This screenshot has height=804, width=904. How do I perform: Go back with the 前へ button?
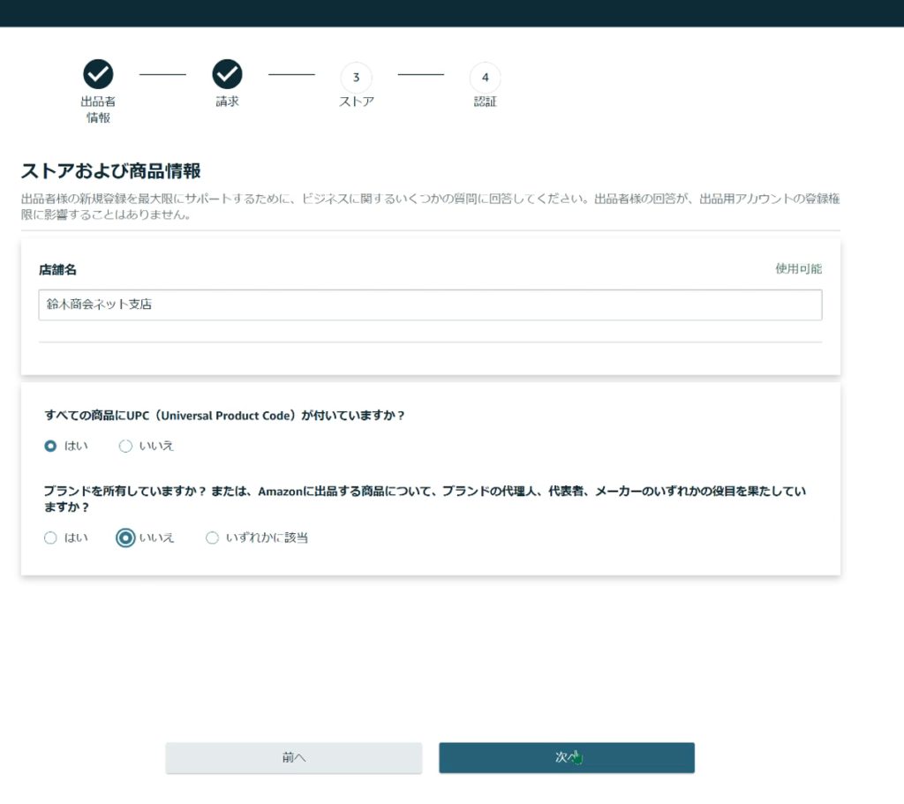(x=294, y=757)
